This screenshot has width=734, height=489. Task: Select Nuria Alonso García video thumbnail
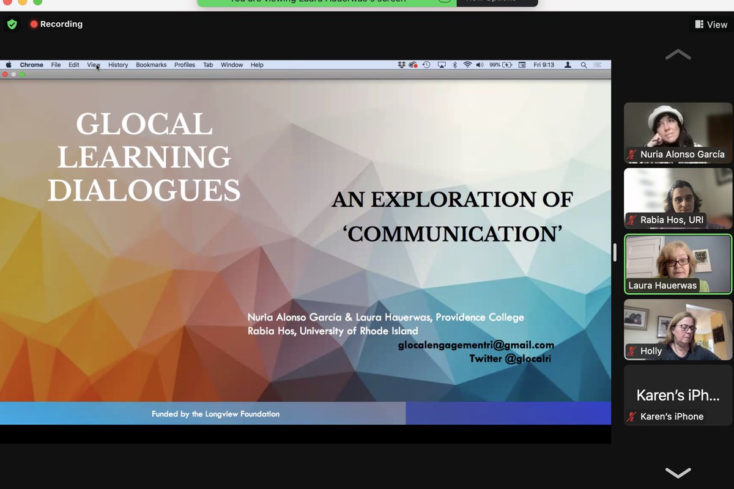coord(678,133)
